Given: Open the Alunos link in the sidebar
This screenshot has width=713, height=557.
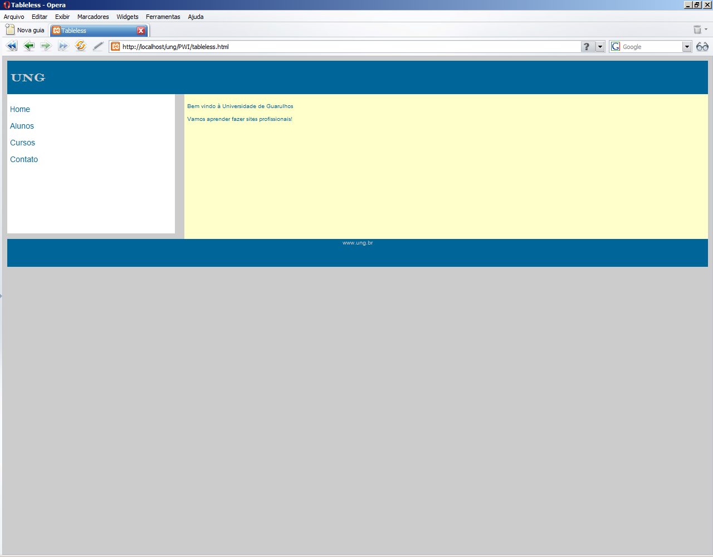Looking at the screenshot, I should click(x=22, y=126).
